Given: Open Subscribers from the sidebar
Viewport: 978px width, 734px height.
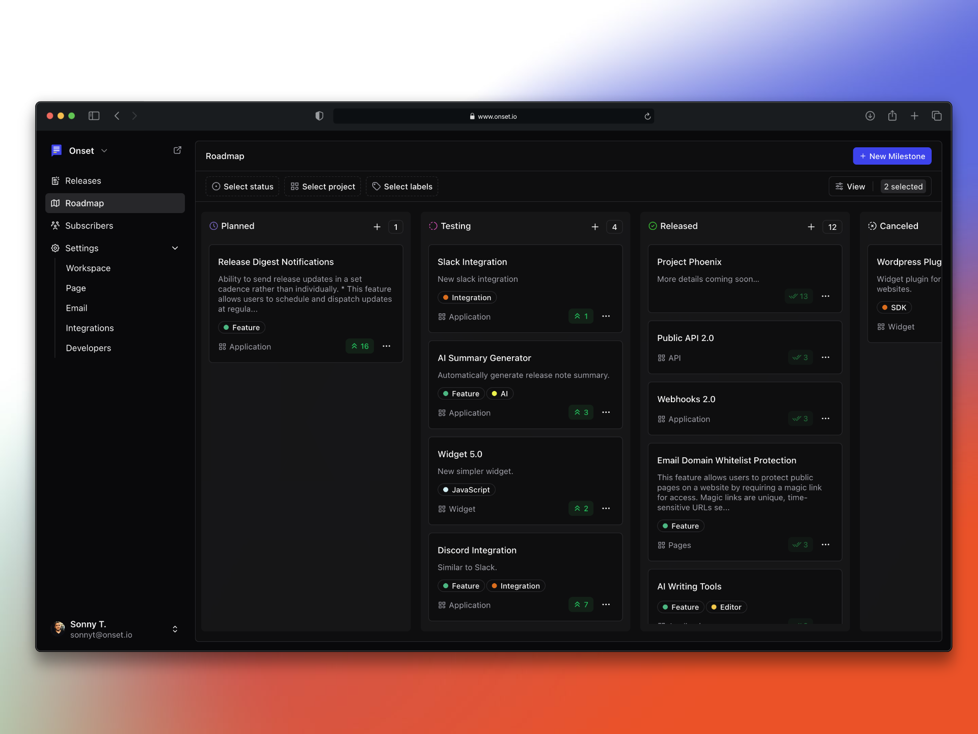Looking at the screenshot, I should [89, 225].
